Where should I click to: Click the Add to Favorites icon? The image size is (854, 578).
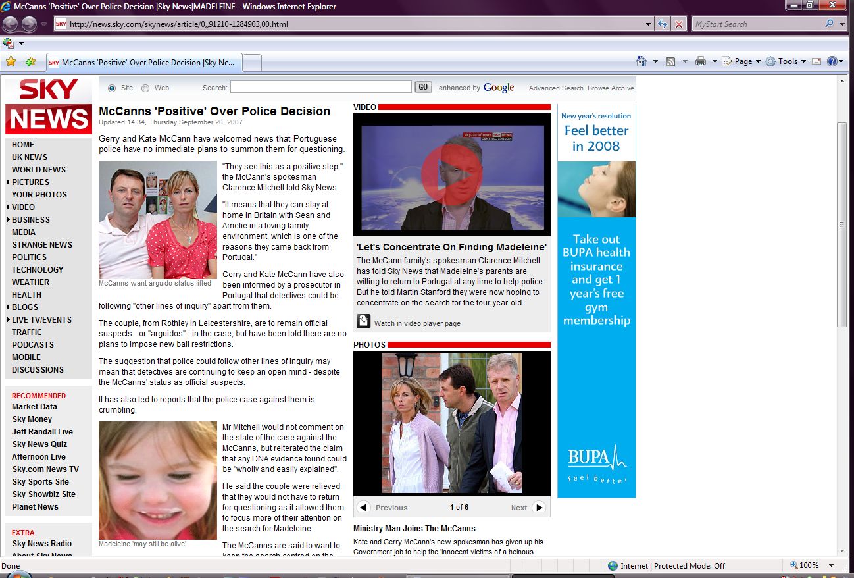(30, 62)
